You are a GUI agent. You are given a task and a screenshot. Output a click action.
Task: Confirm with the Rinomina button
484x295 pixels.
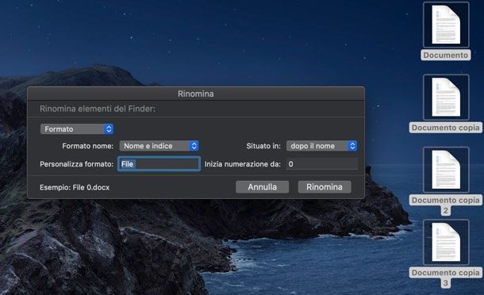pyautogui.click(x=325, y=187)
